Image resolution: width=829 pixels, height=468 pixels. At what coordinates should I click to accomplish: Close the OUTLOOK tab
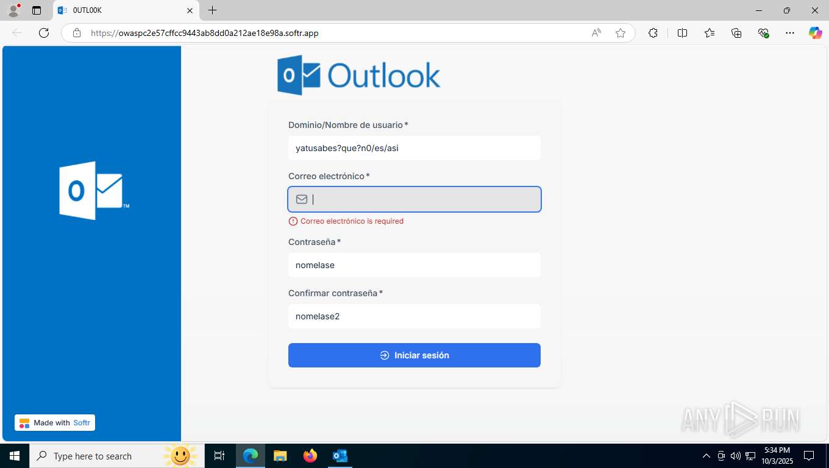click(x=190, y=10)
